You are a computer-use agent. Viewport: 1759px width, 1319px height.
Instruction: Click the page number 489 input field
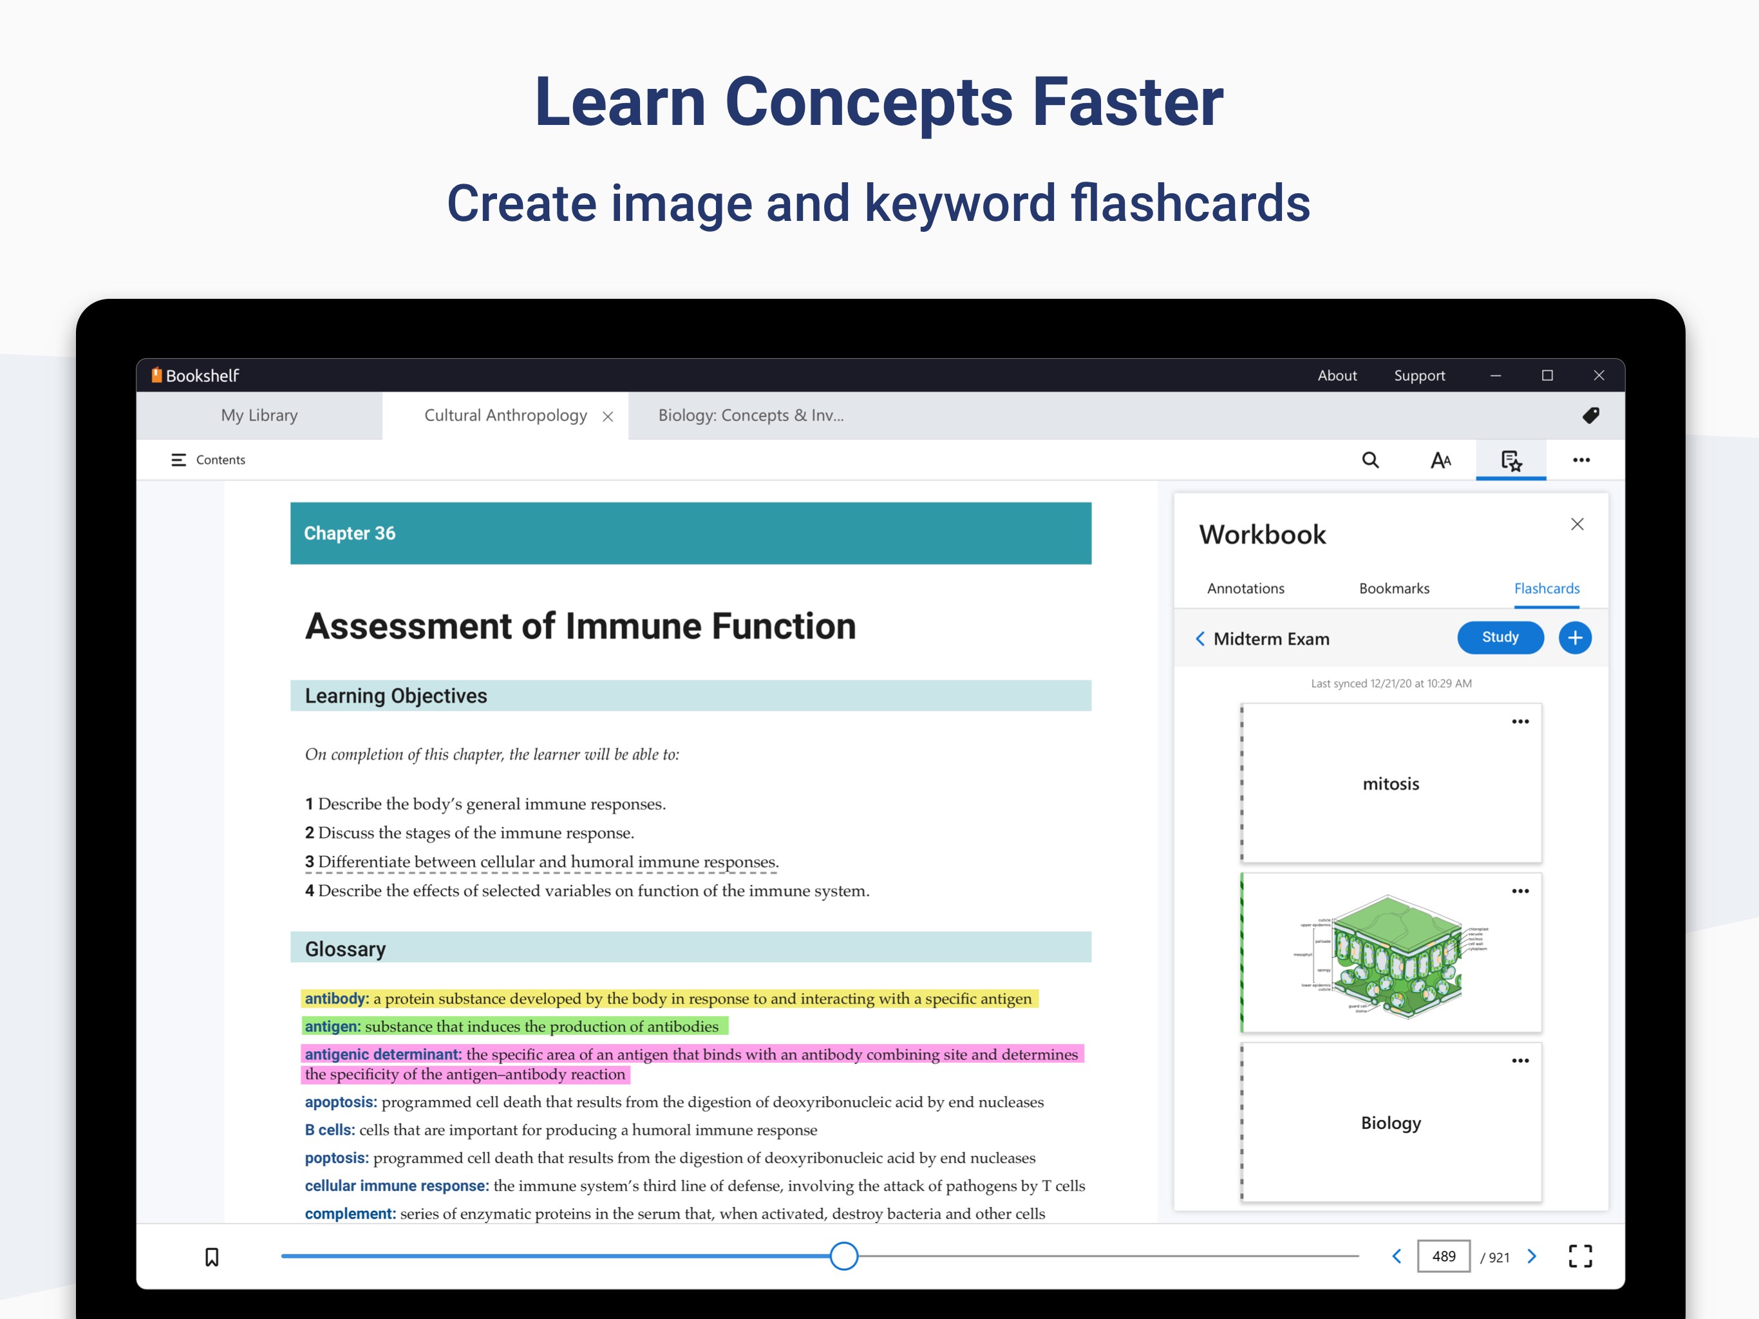click(1442, 1256)
